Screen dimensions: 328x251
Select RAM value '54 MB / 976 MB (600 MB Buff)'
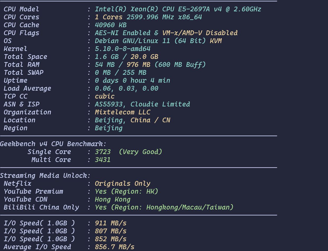coord(150,65)
